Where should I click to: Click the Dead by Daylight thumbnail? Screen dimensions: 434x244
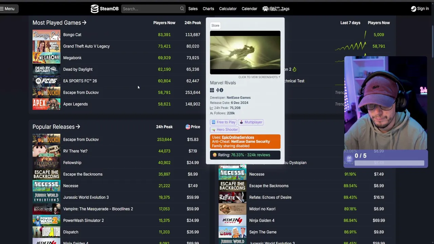(46, 69)
